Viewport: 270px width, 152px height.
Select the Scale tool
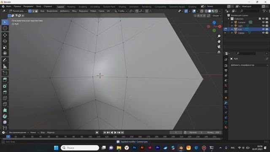click(5, 47)
